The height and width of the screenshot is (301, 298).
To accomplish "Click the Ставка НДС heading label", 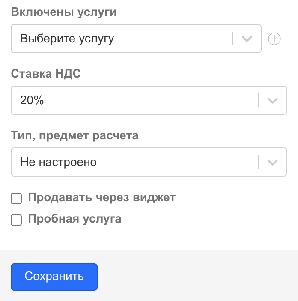I will (x=46, y=74).
